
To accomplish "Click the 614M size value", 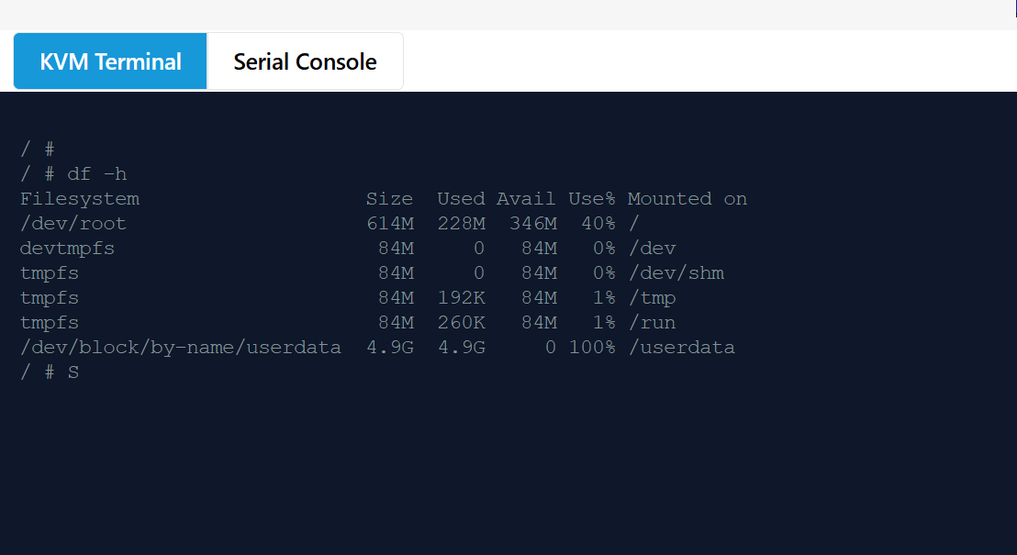I will tap(390, 224).
